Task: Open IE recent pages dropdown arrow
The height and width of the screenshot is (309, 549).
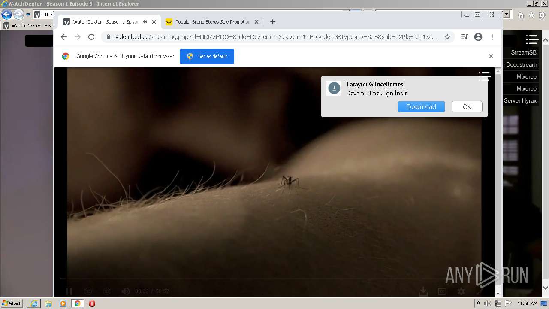Action: pyautogui.click(x=28, y=15)
